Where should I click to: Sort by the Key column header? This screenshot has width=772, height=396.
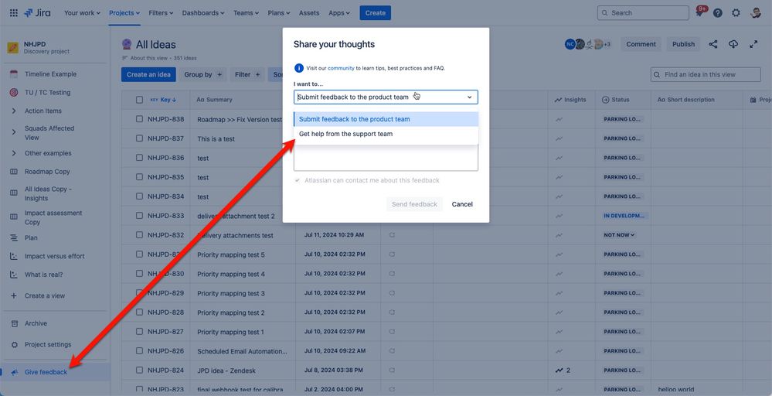pos(163,100)
